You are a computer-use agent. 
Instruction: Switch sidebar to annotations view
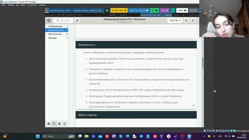pos(59,124)
